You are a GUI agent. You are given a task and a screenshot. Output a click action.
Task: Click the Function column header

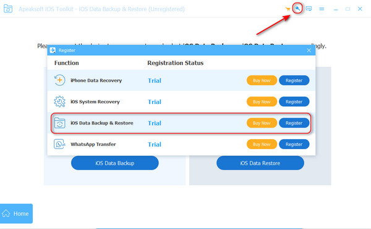pos(67,63)
